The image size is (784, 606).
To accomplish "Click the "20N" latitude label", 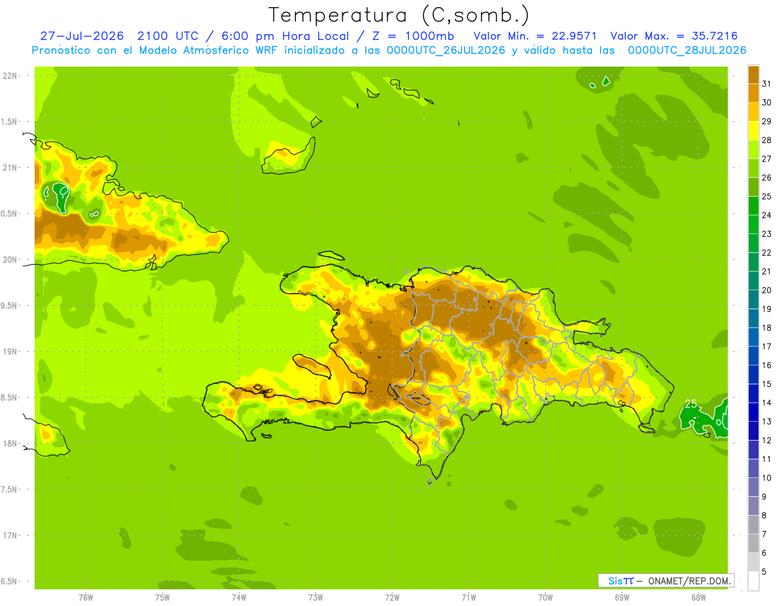I will (9, 260).
